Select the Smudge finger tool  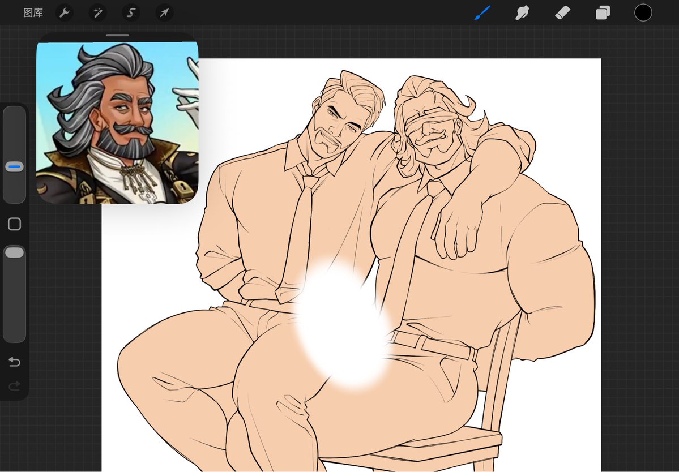pos(522,13)
